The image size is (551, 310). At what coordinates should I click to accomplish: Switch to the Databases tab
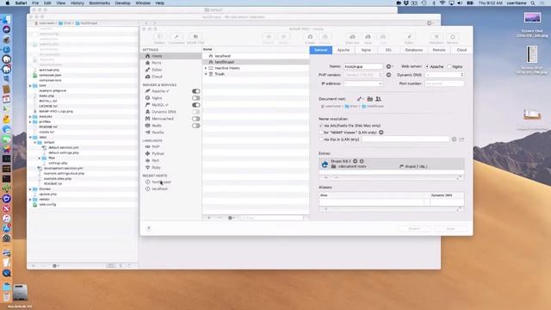(x=413, y=50)
